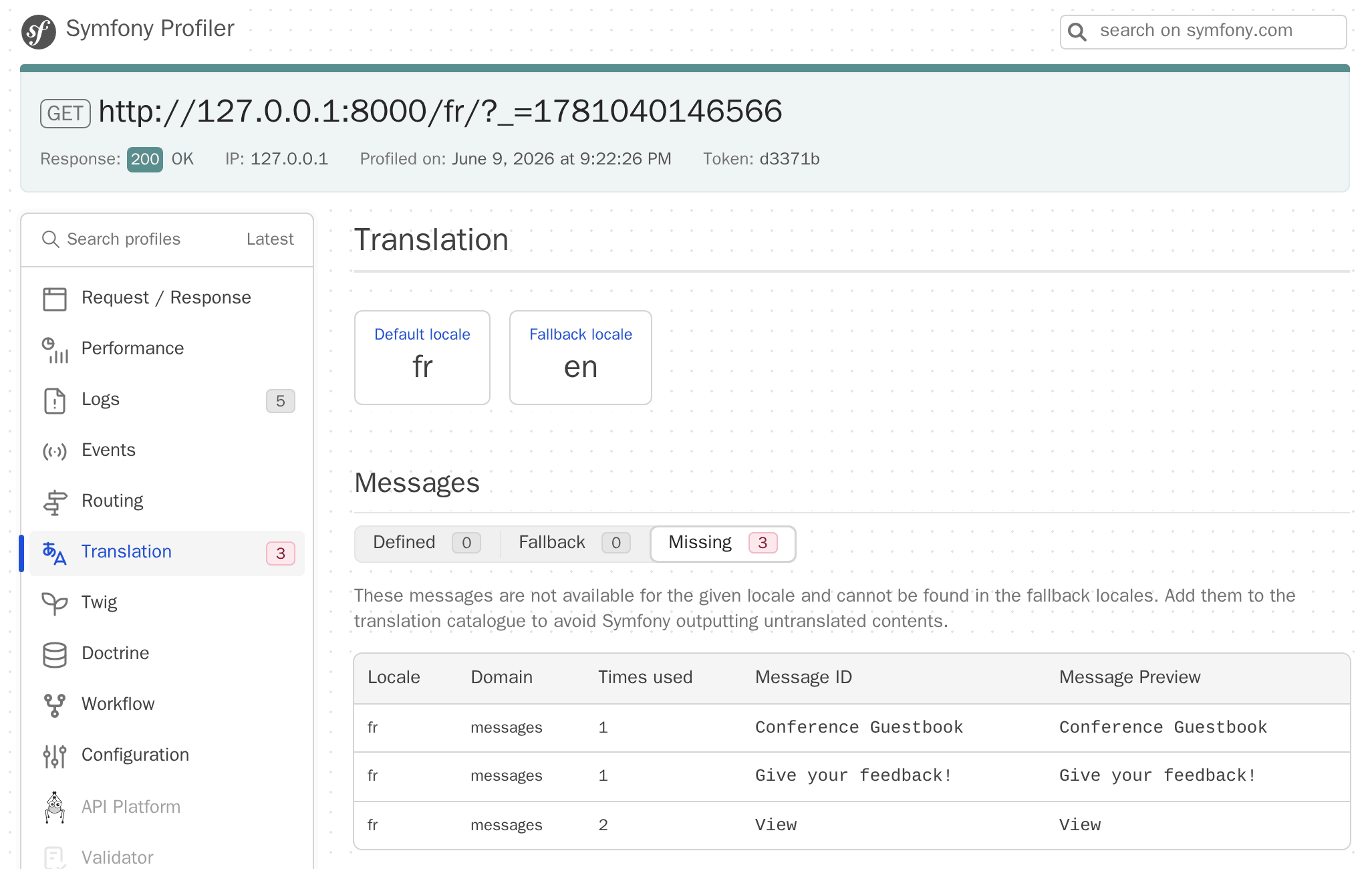This screenshot has width=1370, height=869.
Task: Click the Request / Response window icon
Action: [55, 299]
